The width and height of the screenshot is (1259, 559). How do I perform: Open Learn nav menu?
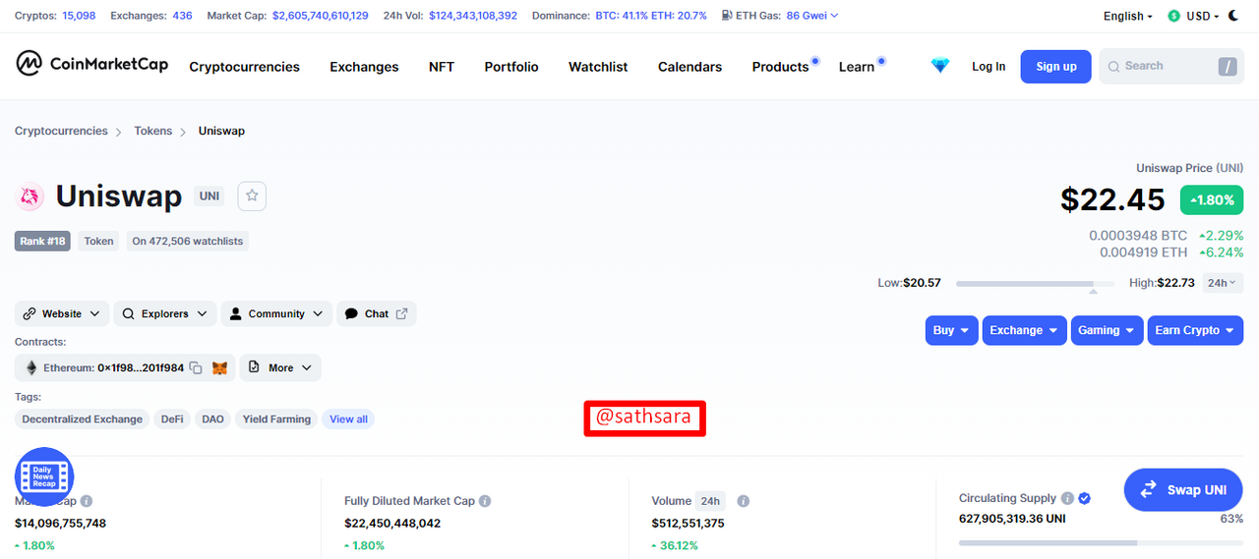coord(857,67)
